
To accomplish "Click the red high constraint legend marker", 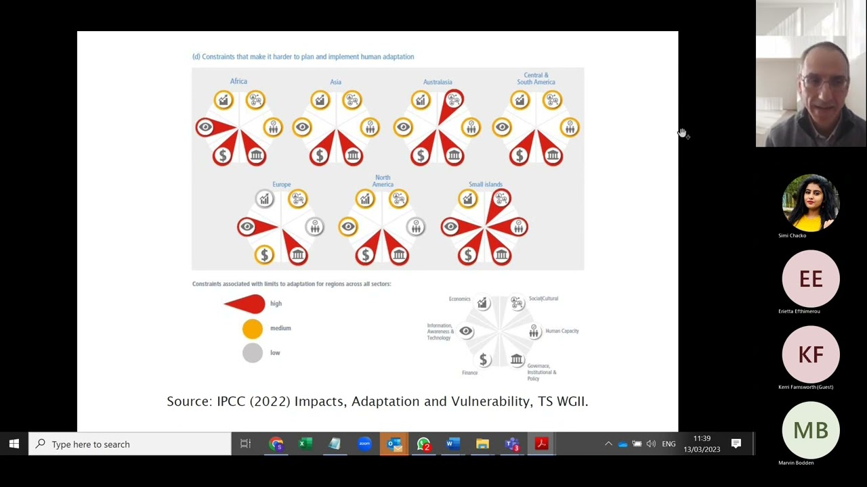I will (x=245, y=304).
